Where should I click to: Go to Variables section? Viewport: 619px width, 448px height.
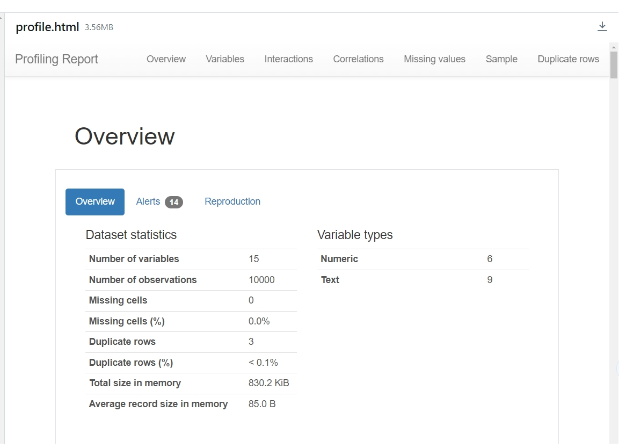(225, 59)
